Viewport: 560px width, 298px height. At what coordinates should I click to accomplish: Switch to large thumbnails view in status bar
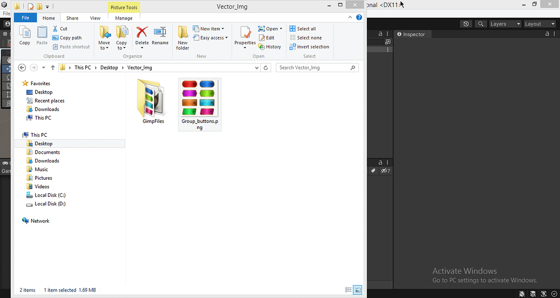(x=357, y=290)
